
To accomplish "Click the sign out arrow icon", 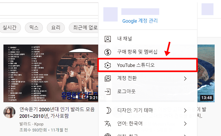I will pos(107,92).
